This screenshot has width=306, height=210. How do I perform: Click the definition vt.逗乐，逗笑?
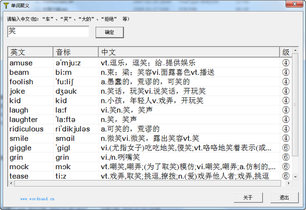coord(148,63)
